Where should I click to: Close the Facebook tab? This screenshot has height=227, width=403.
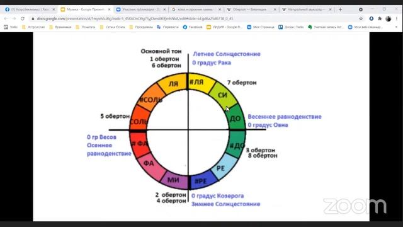(x=54, y=9)
